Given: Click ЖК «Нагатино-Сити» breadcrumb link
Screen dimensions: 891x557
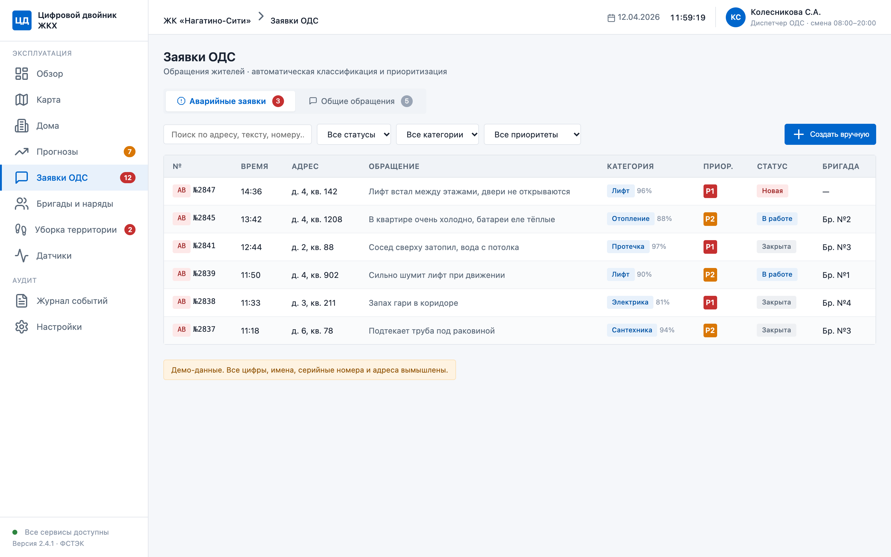Looking at the screenshot, I should point(207,21).
